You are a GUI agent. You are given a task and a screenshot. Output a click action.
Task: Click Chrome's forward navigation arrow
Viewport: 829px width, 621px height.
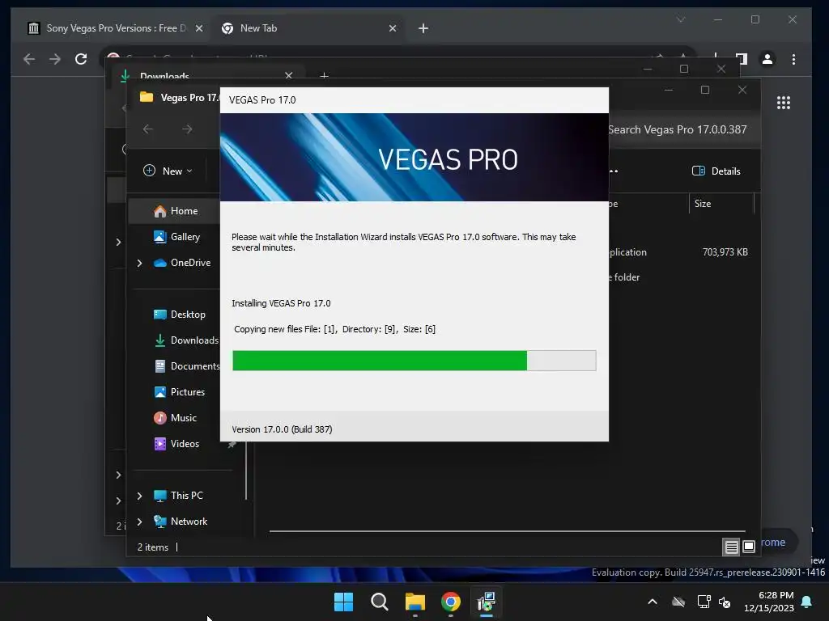(x=55, y=59)
